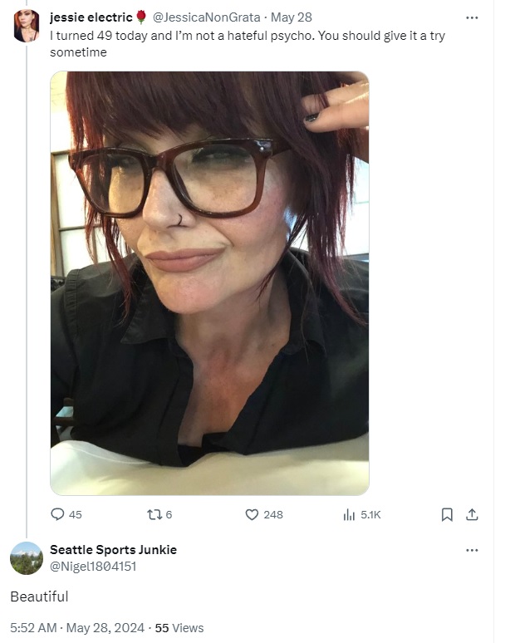The width and height of the screenshot is (505, 643).
Task: Click the Seattle Sports Junkie display name
Action: coord(114,549)
